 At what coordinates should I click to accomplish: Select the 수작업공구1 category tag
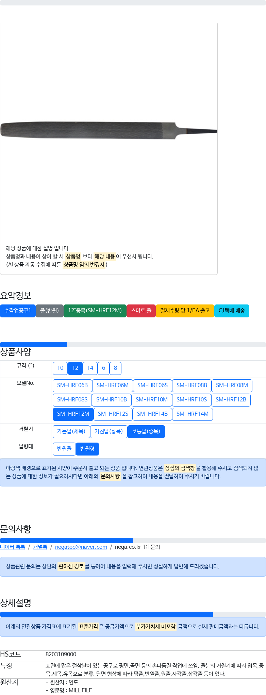pos(18,311)
